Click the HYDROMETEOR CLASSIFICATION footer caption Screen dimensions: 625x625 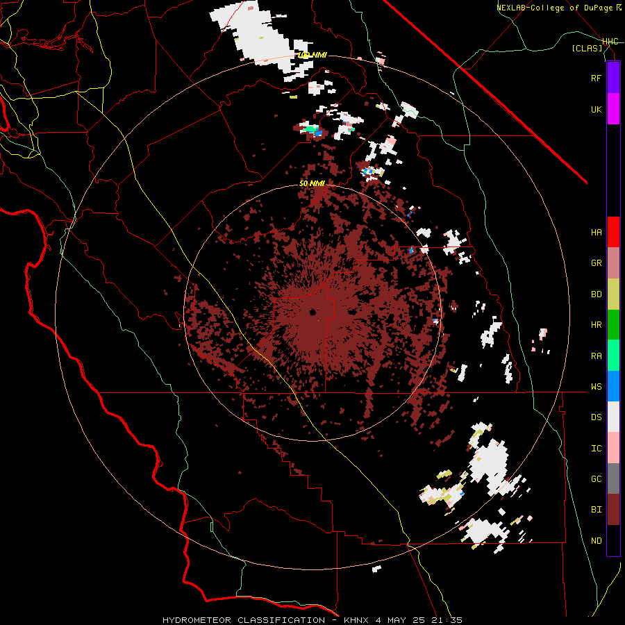pos(312,620)
